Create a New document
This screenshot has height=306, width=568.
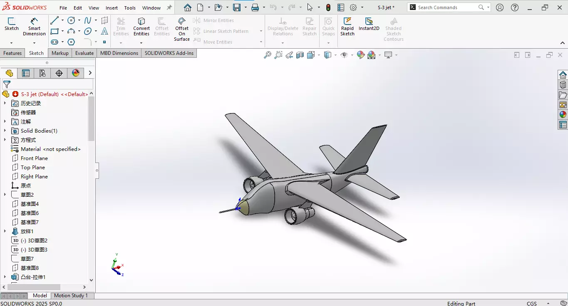point(201,7)
